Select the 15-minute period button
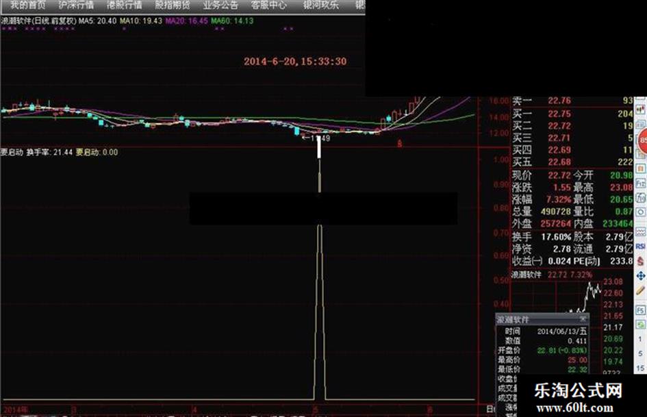 tap(640, 368)
